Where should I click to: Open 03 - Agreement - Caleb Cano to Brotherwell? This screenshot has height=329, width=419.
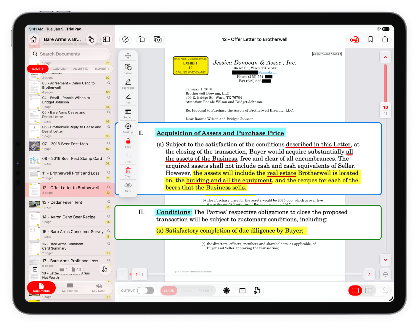point(70,87)
